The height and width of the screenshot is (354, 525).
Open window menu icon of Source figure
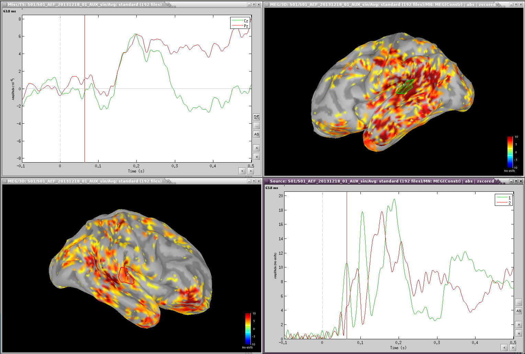tap(267, 181)
